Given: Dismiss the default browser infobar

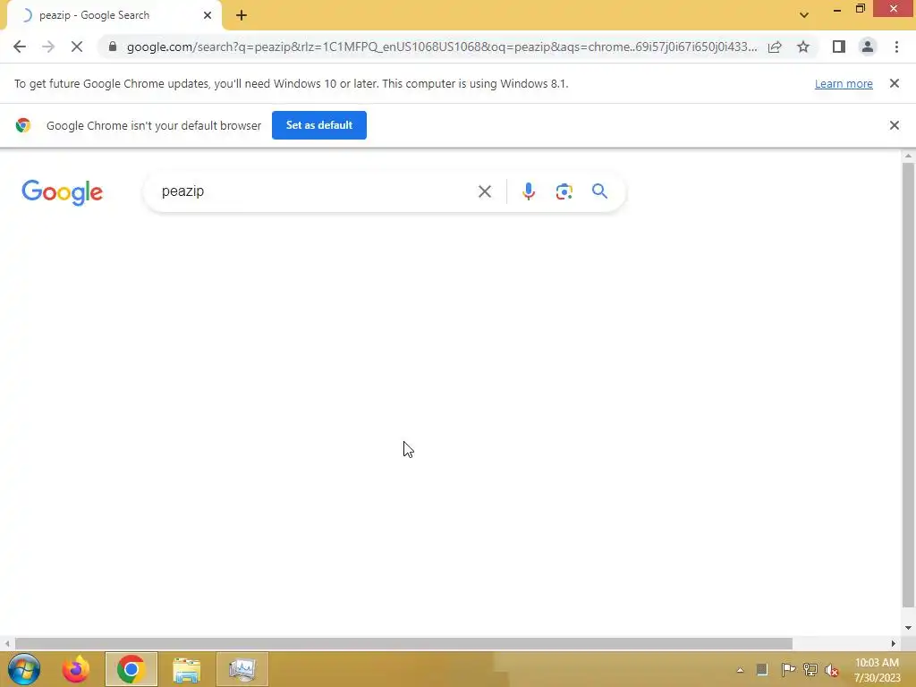Looking at the screenshot, I should [894, 125].
